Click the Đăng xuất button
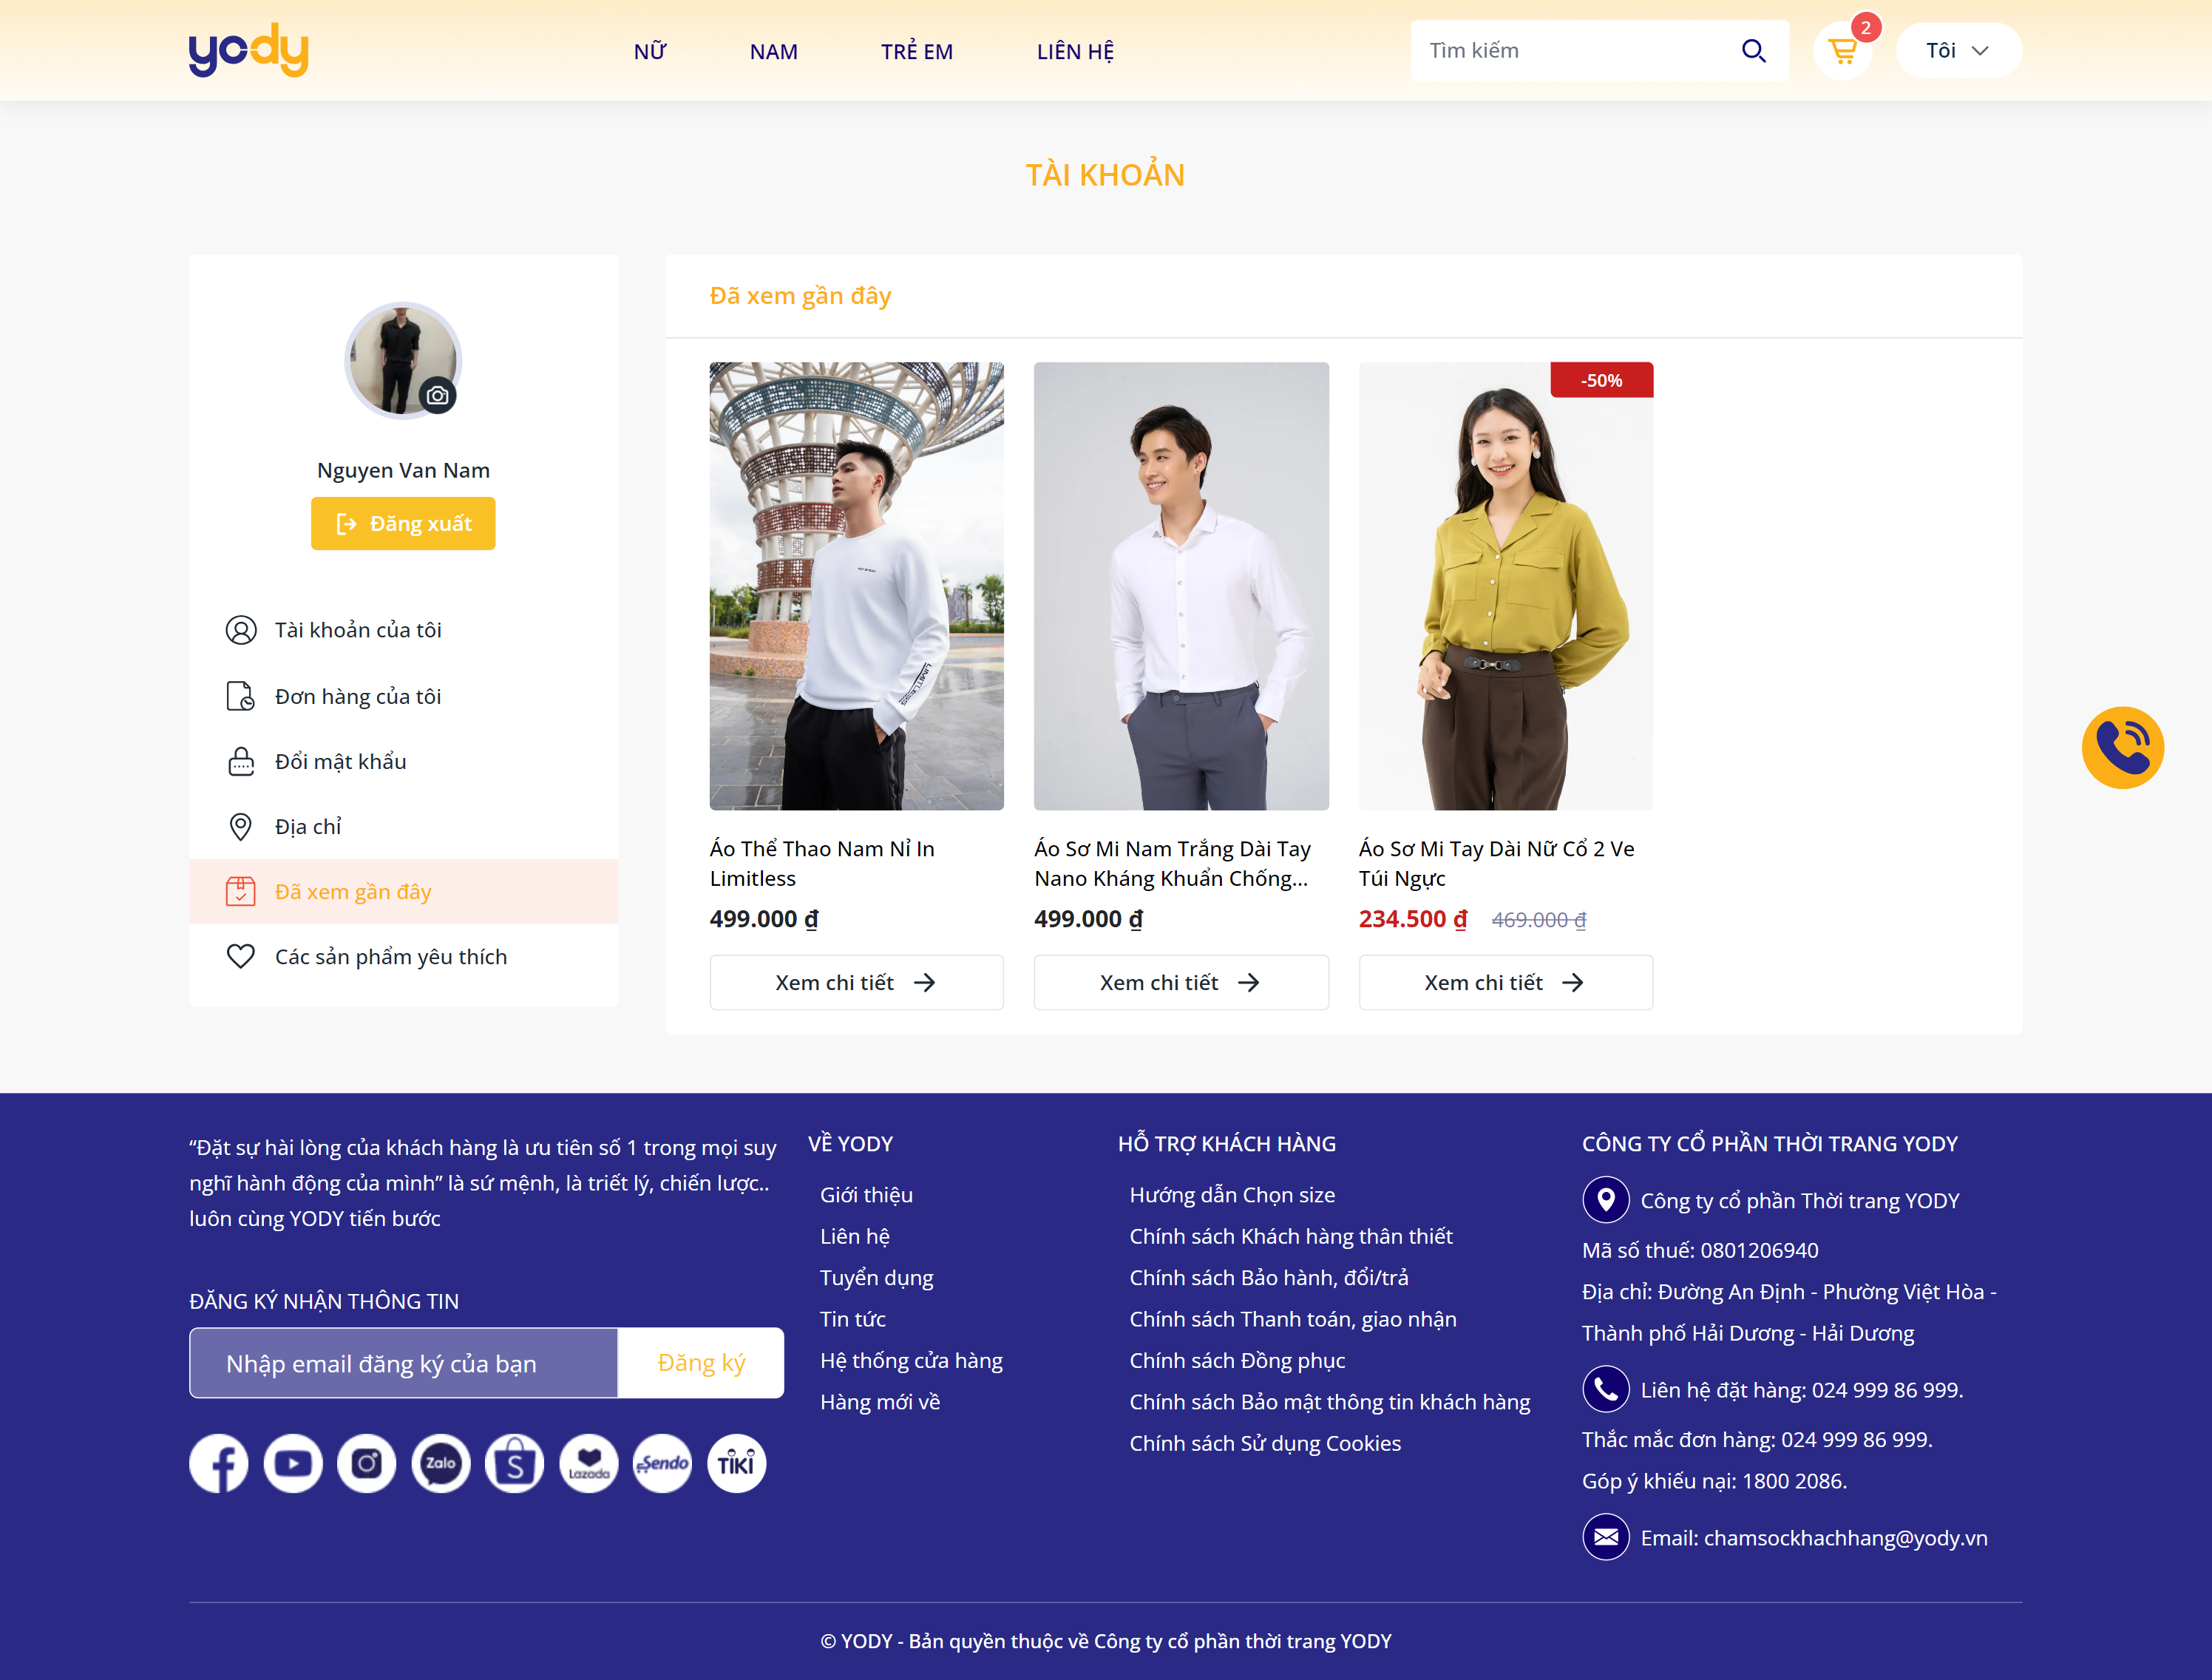 403,524
